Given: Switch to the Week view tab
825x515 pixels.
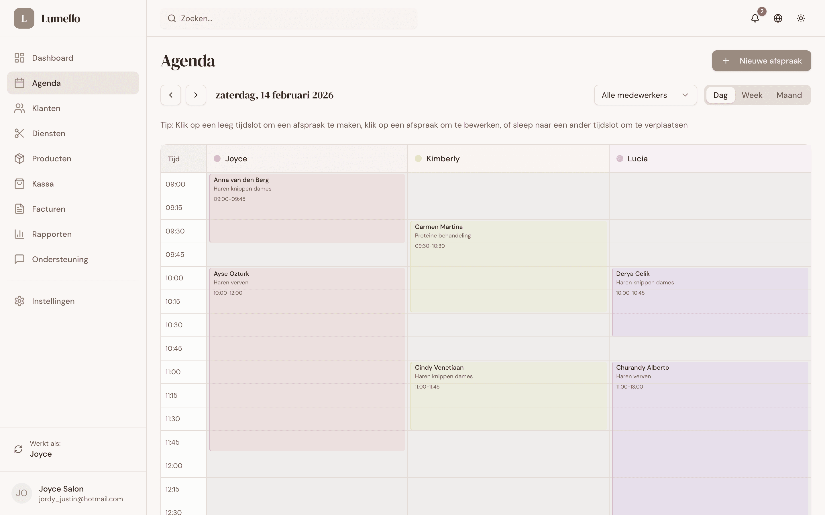Looking at the screenshot, I should (752, 95).
